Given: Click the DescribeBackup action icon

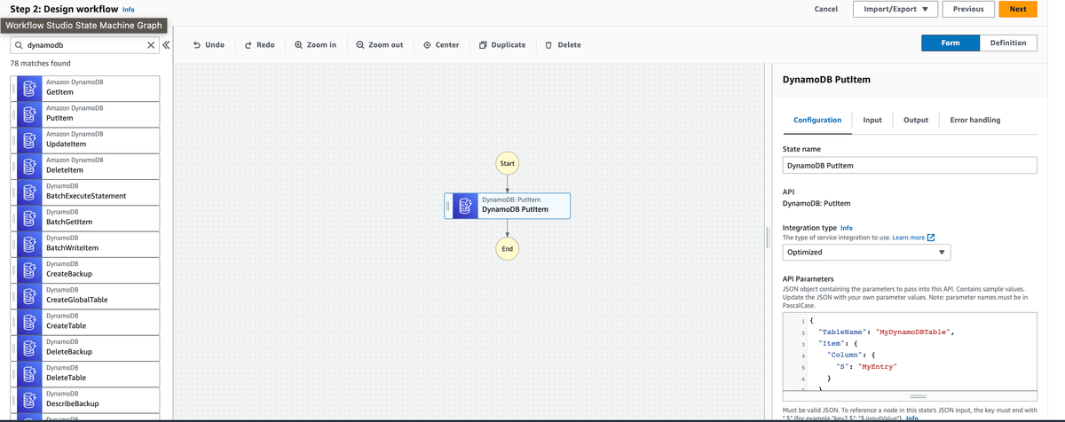Looking at the screenshot, I should pos(28,400).
